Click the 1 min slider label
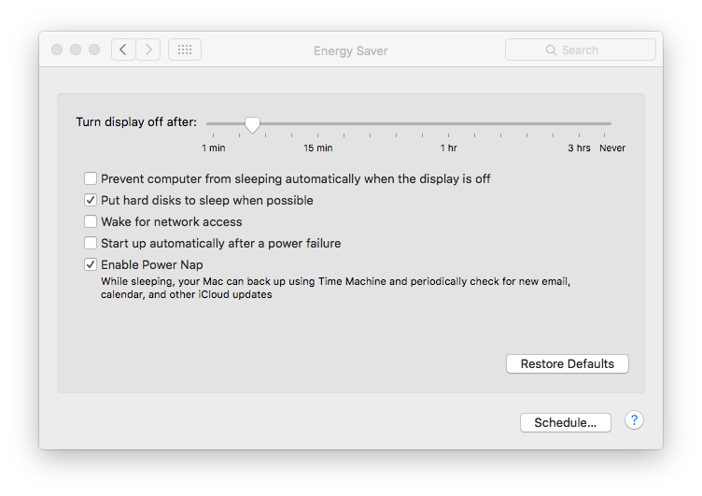The width and height of the screenshot is (702, 496). click(214, 148)
